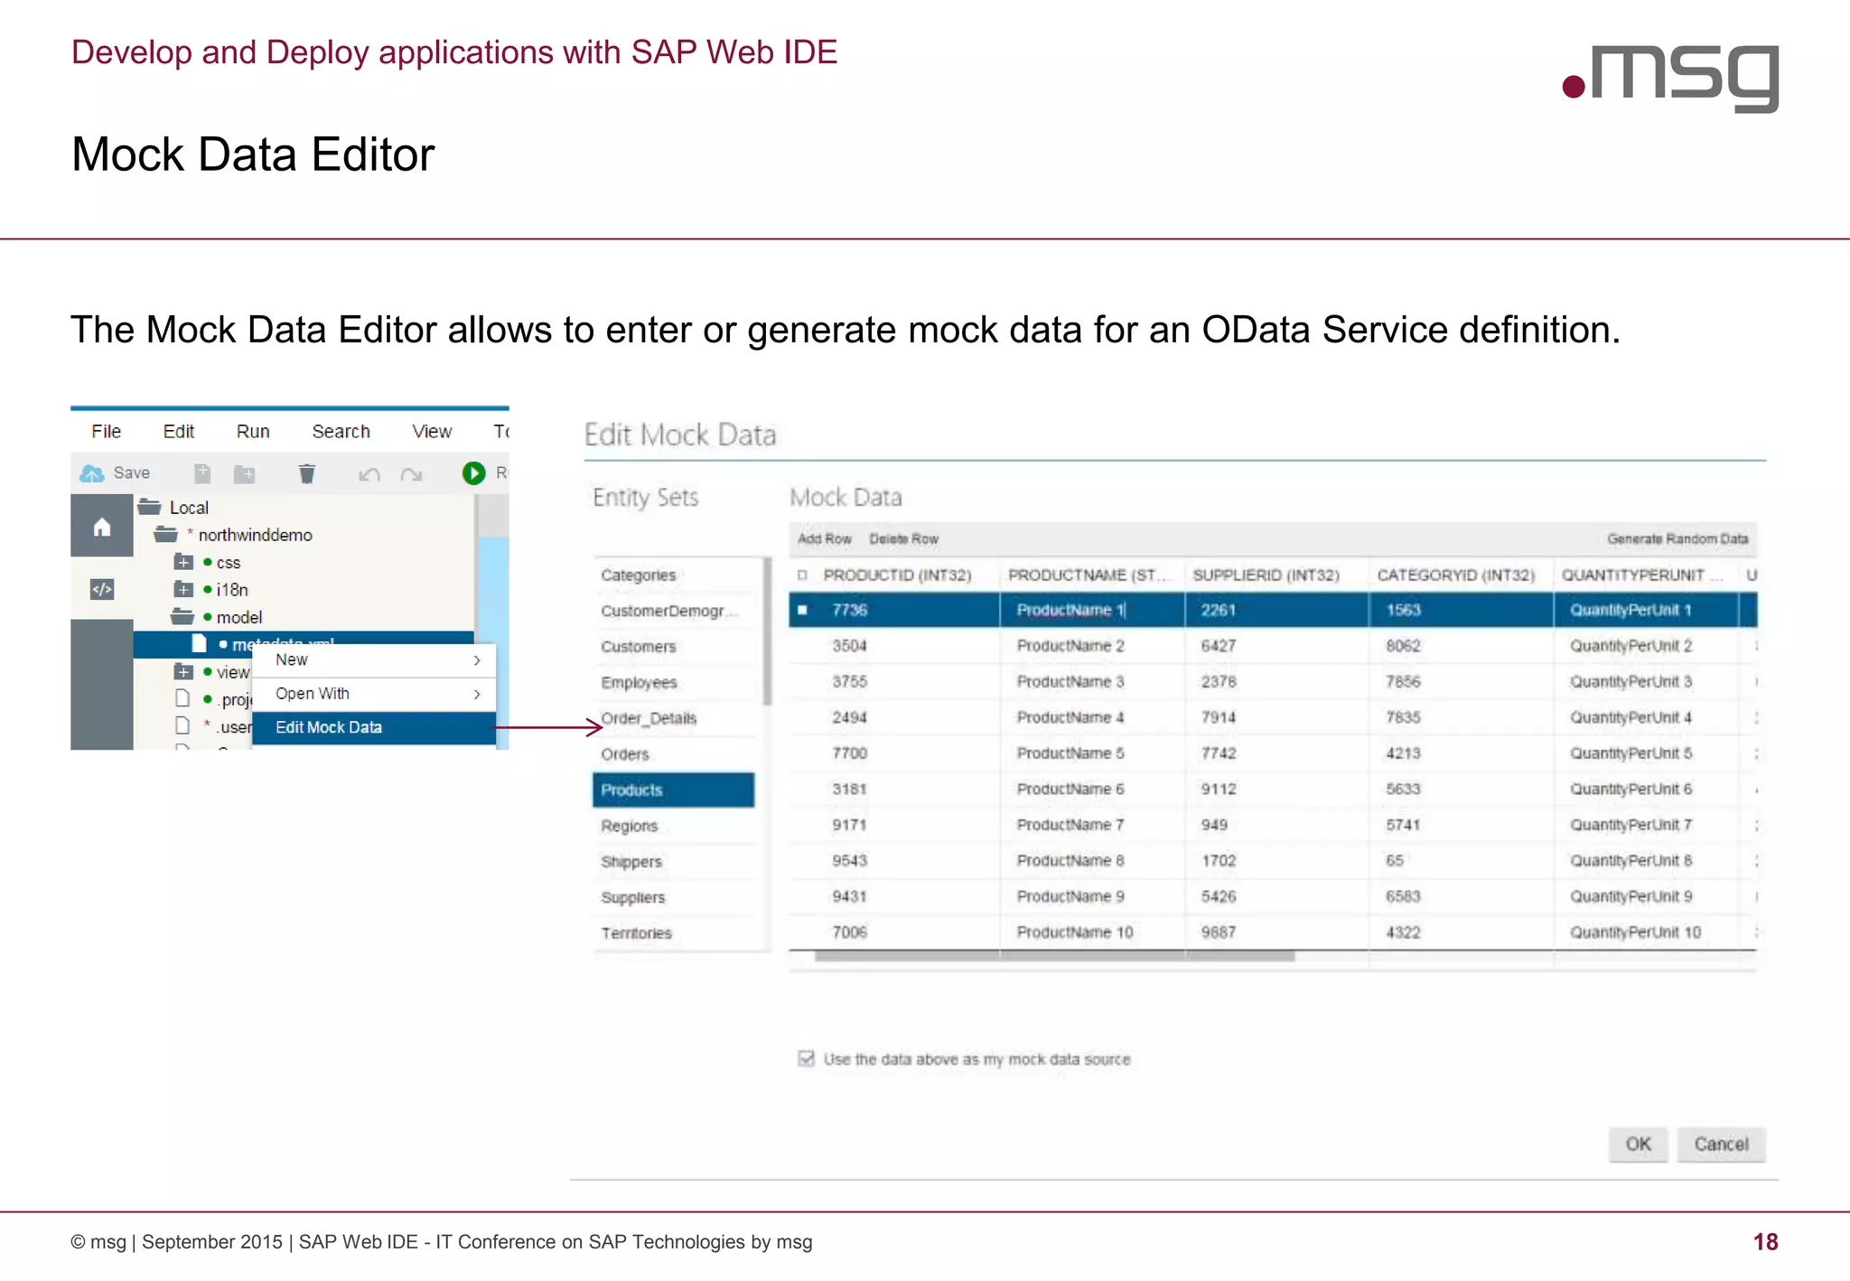Click the Add Row button

click(x=824, y=539)
